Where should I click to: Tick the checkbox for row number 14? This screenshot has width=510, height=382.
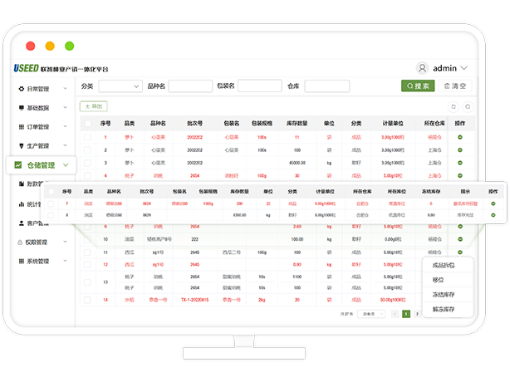click(x=87, y=299)
